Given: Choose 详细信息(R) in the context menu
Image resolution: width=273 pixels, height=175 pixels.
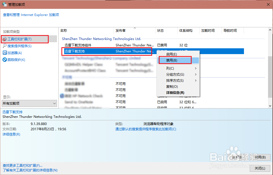Looking at the screenshot, I should [x=178, y=93].
